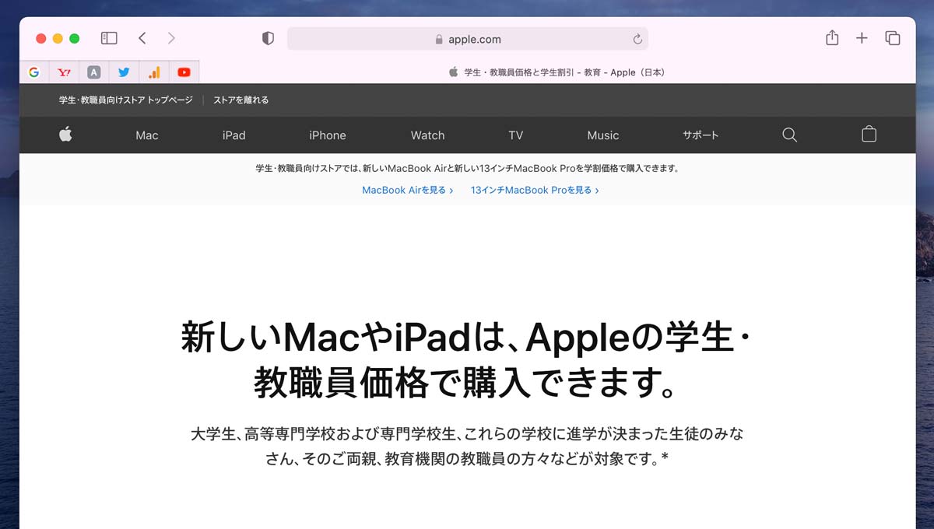Image resolution: width=934 pixels, height=529 pixels.
Task: Open the Google Analytics favorite
Action: pyautogui.click(x=154, y=72)
